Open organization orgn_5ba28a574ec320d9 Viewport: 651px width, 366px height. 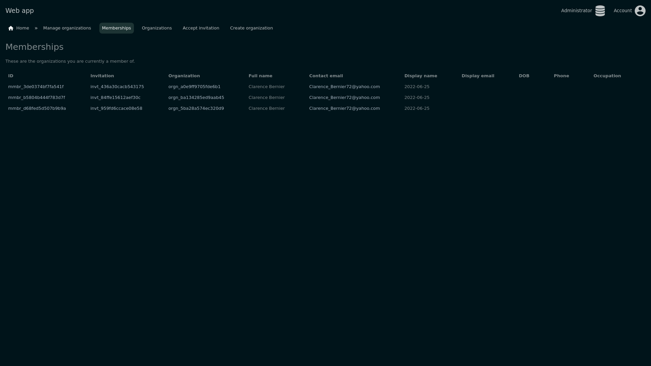click(196, 108)
